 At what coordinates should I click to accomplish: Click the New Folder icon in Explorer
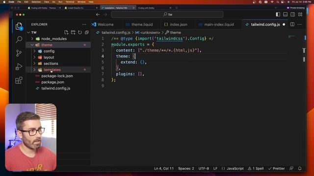[x=73, y=32]
